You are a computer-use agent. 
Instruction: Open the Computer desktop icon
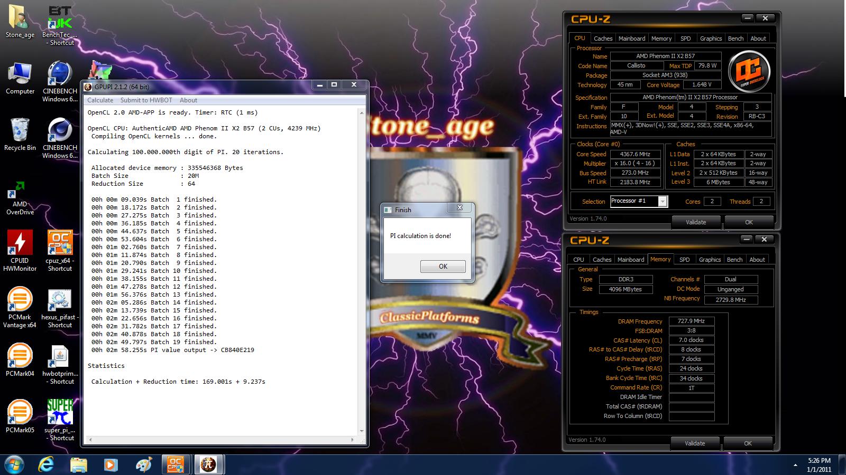click(x=20, y=78)
